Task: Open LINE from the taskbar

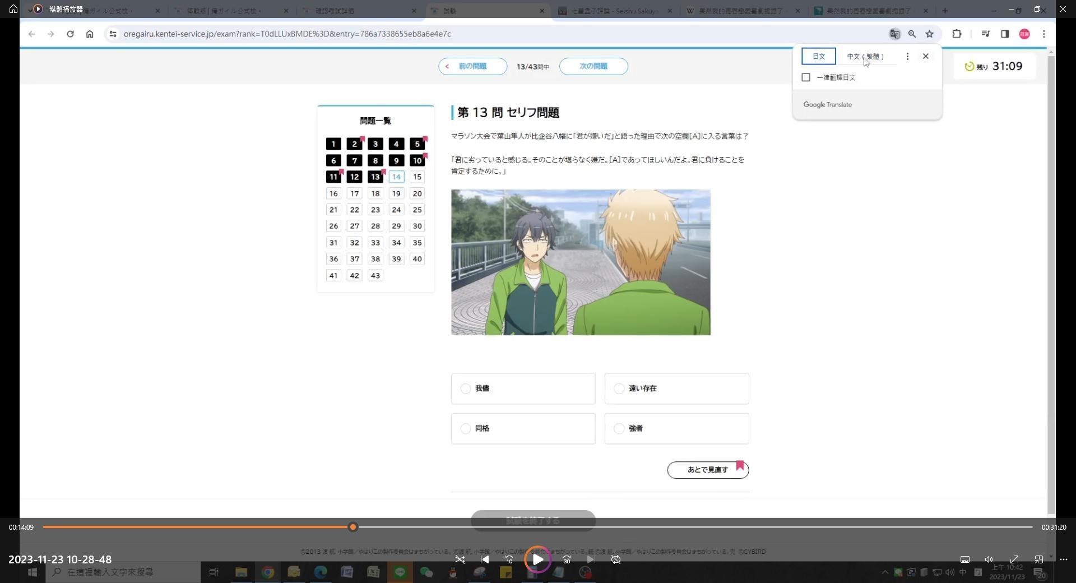Action: point(400,572)
